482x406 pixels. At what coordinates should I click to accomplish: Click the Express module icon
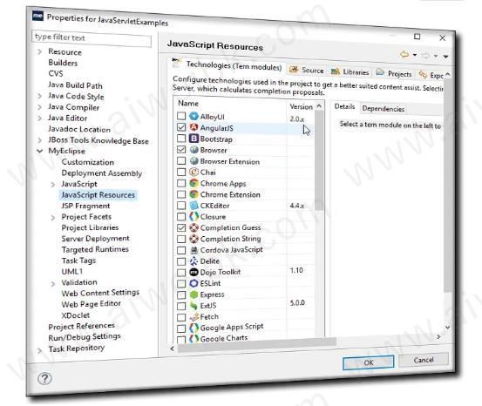(x=193, y=294)
